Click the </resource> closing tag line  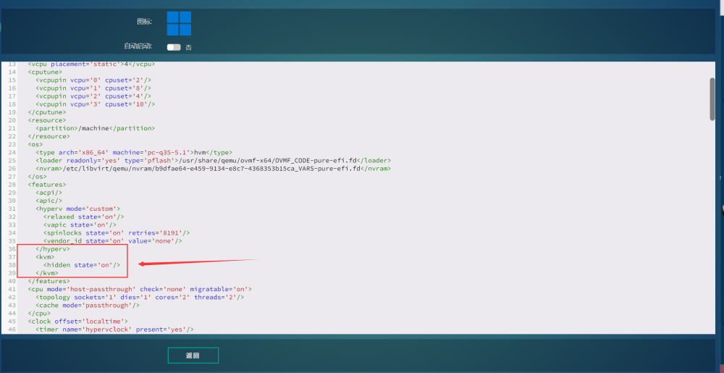[49, 136]
